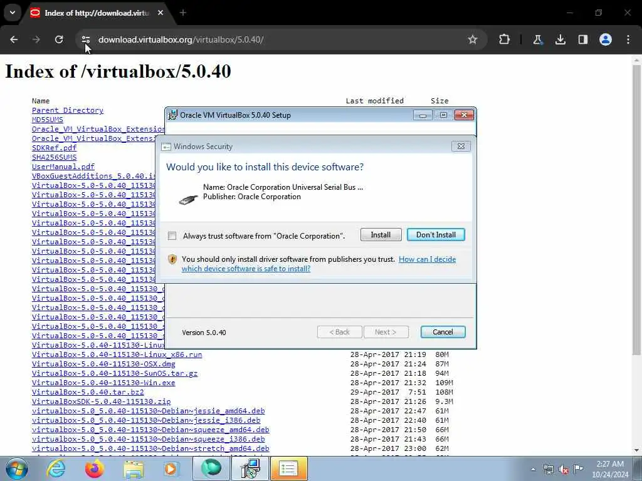Open the Parent Directory link
The image size is (642, 481).
tap(68, 110)
